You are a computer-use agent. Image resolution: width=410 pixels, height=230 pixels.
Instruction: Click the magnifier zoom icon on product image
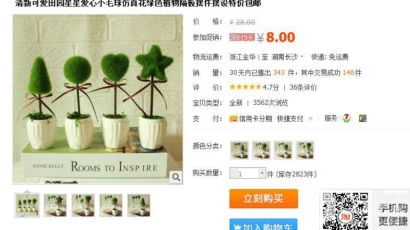(x=176, y=178)
